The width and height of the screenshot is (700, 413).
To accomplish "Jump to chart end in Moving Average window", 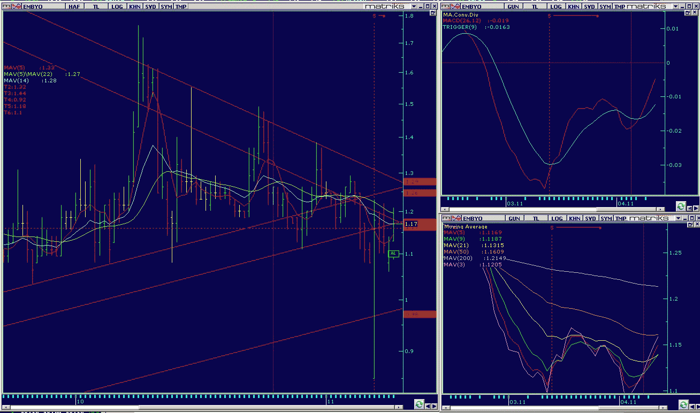I will (698, 406).
